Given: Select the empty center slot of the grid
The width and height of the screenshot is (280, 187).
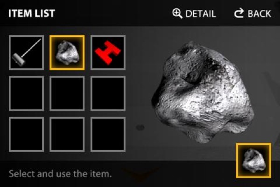Looking at the screenshot, I should pos(67,93).
